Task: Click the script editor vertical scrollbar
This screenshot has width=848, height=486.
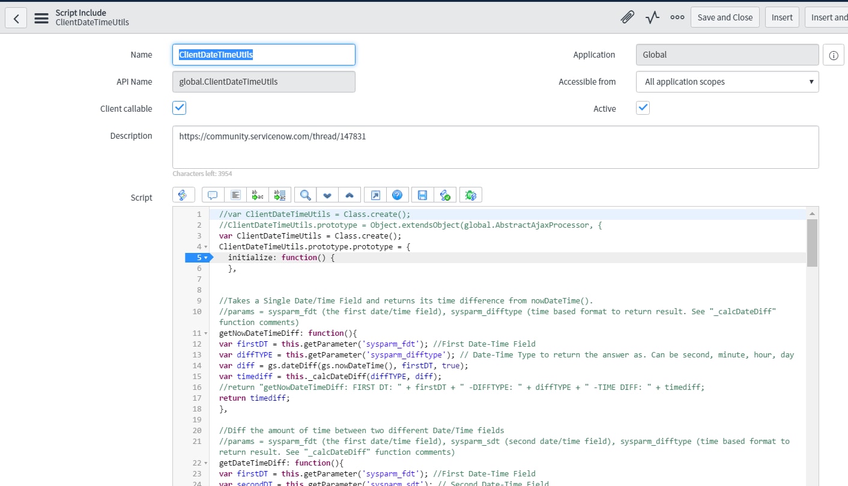Action: [x=812, y=242]
